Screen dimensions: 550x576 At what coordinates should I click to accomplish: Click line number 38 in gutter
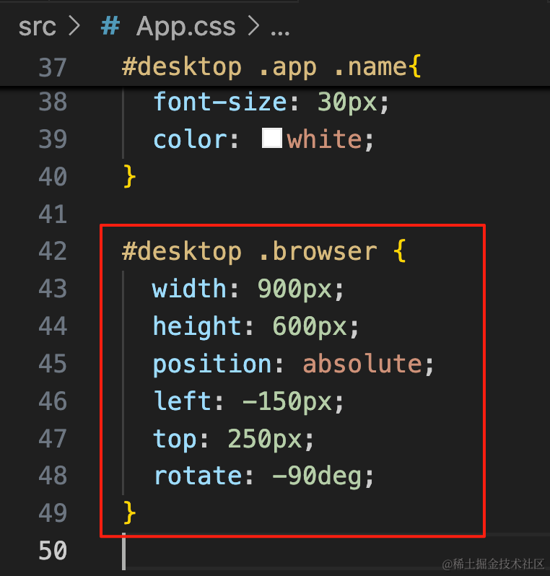point(53,102)
